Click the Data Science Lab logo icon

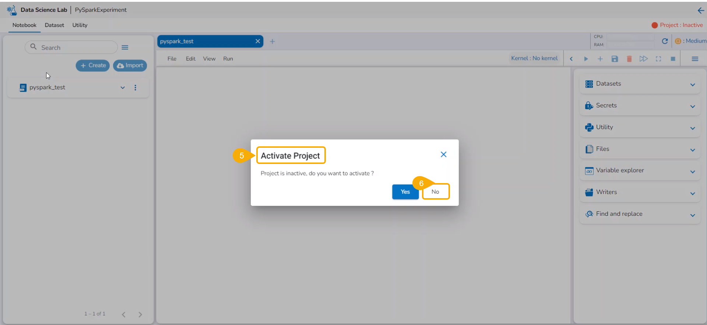tap(12, 10)
